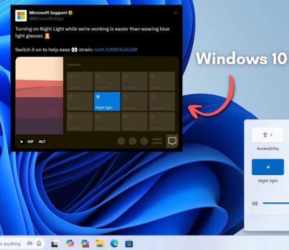Open Task View from the taskbar
289x250 pixels.
[x=55, y=244]
